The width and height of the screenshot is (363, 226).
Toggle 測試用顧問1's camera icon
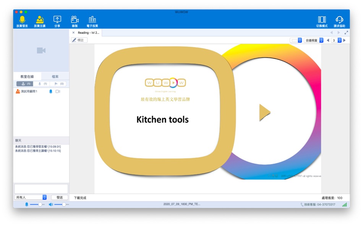[x=58, y=91]
